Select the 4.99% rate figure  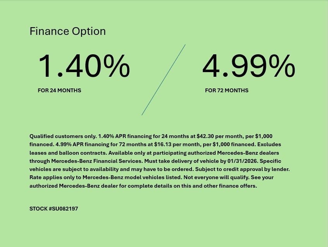pyautogui.click(x=249, y=66)
